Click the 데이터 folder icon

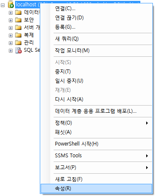[x=18, y=13]
